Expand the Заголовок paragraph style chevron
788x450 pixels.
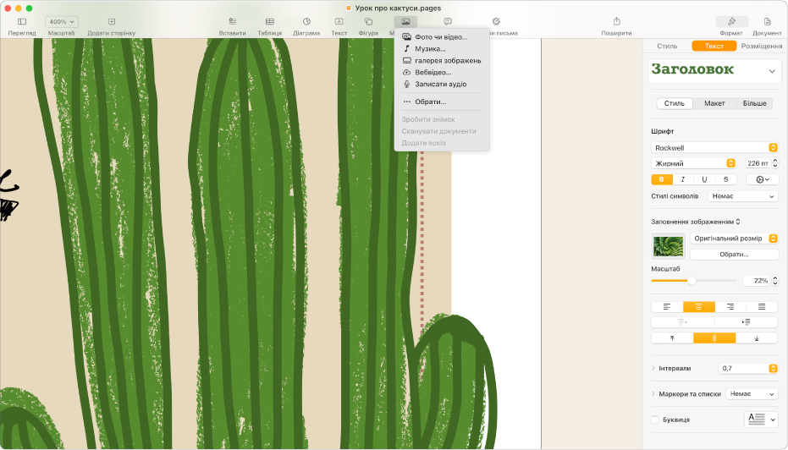772,71
